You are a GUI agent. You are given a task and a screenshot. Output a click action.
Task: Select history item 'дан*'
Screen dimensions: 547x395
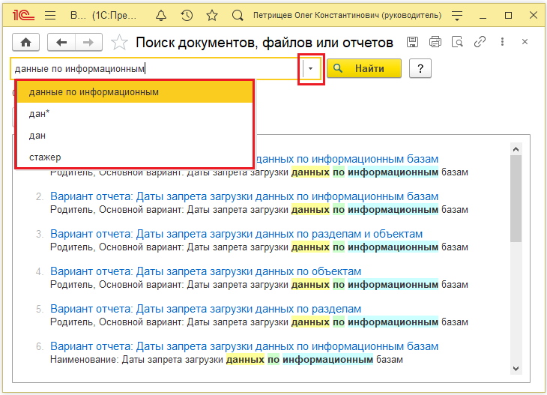[135, 114]
